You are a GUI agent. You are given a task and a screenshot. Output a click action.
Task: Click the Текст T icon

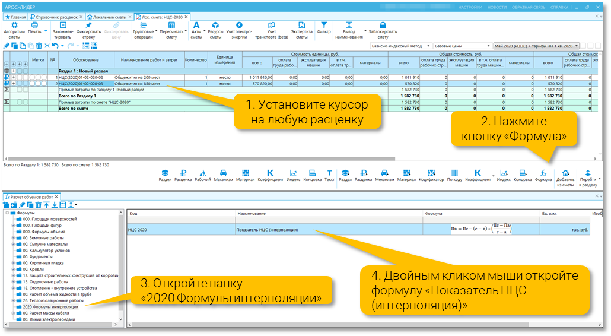tap(330, 173)
